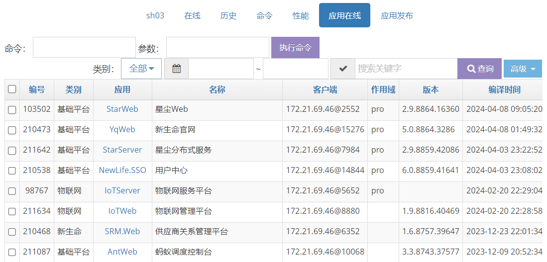Open the 类别 全部 dropdown

[x=141, y=69]
